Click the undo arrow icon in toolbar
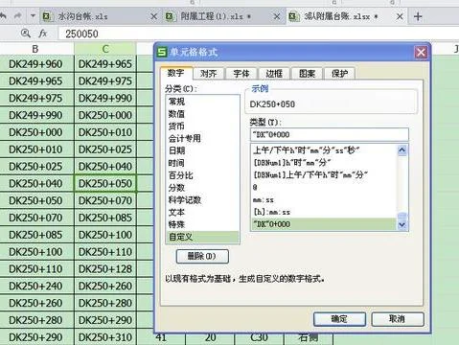Viewport: 459px width, 345px height. coord(3,15)
